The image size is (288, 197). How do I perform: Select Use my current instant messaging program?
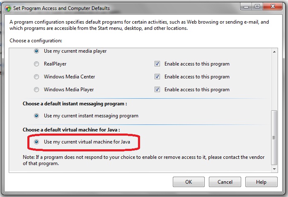[36, 116]
